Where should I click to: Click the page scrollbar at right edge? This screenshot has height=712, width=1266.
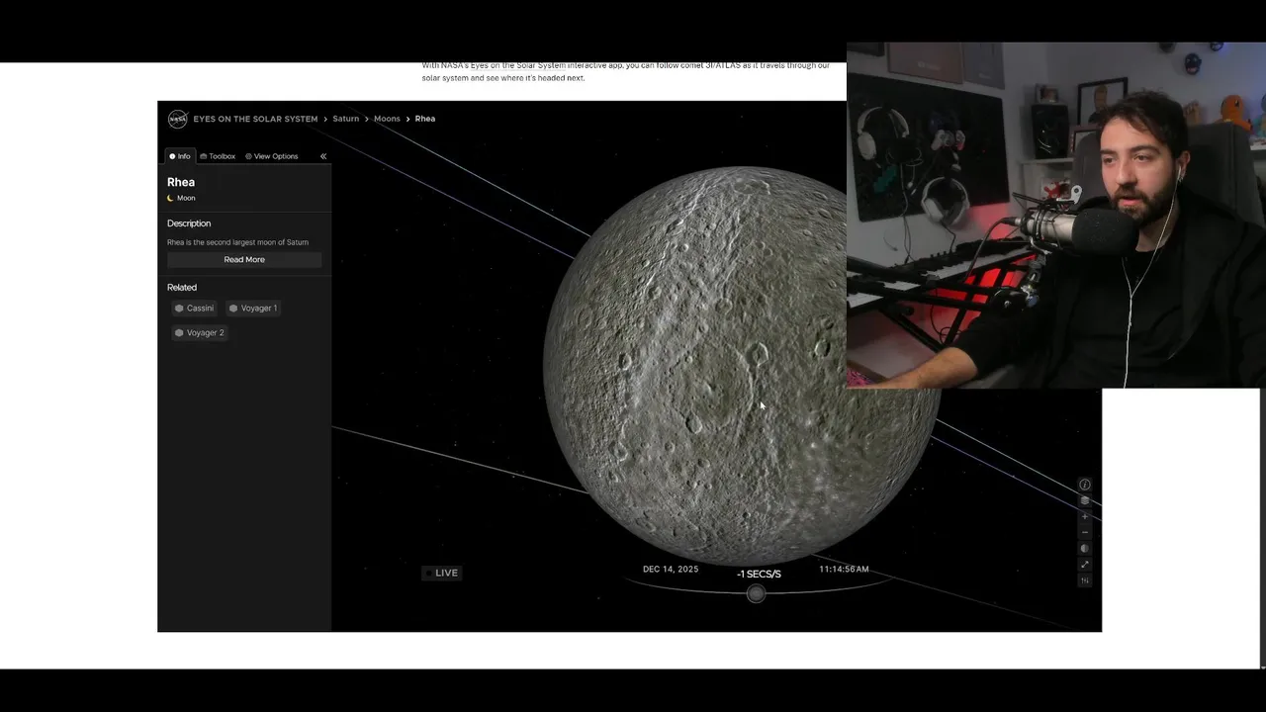[x=1262, y=529]
